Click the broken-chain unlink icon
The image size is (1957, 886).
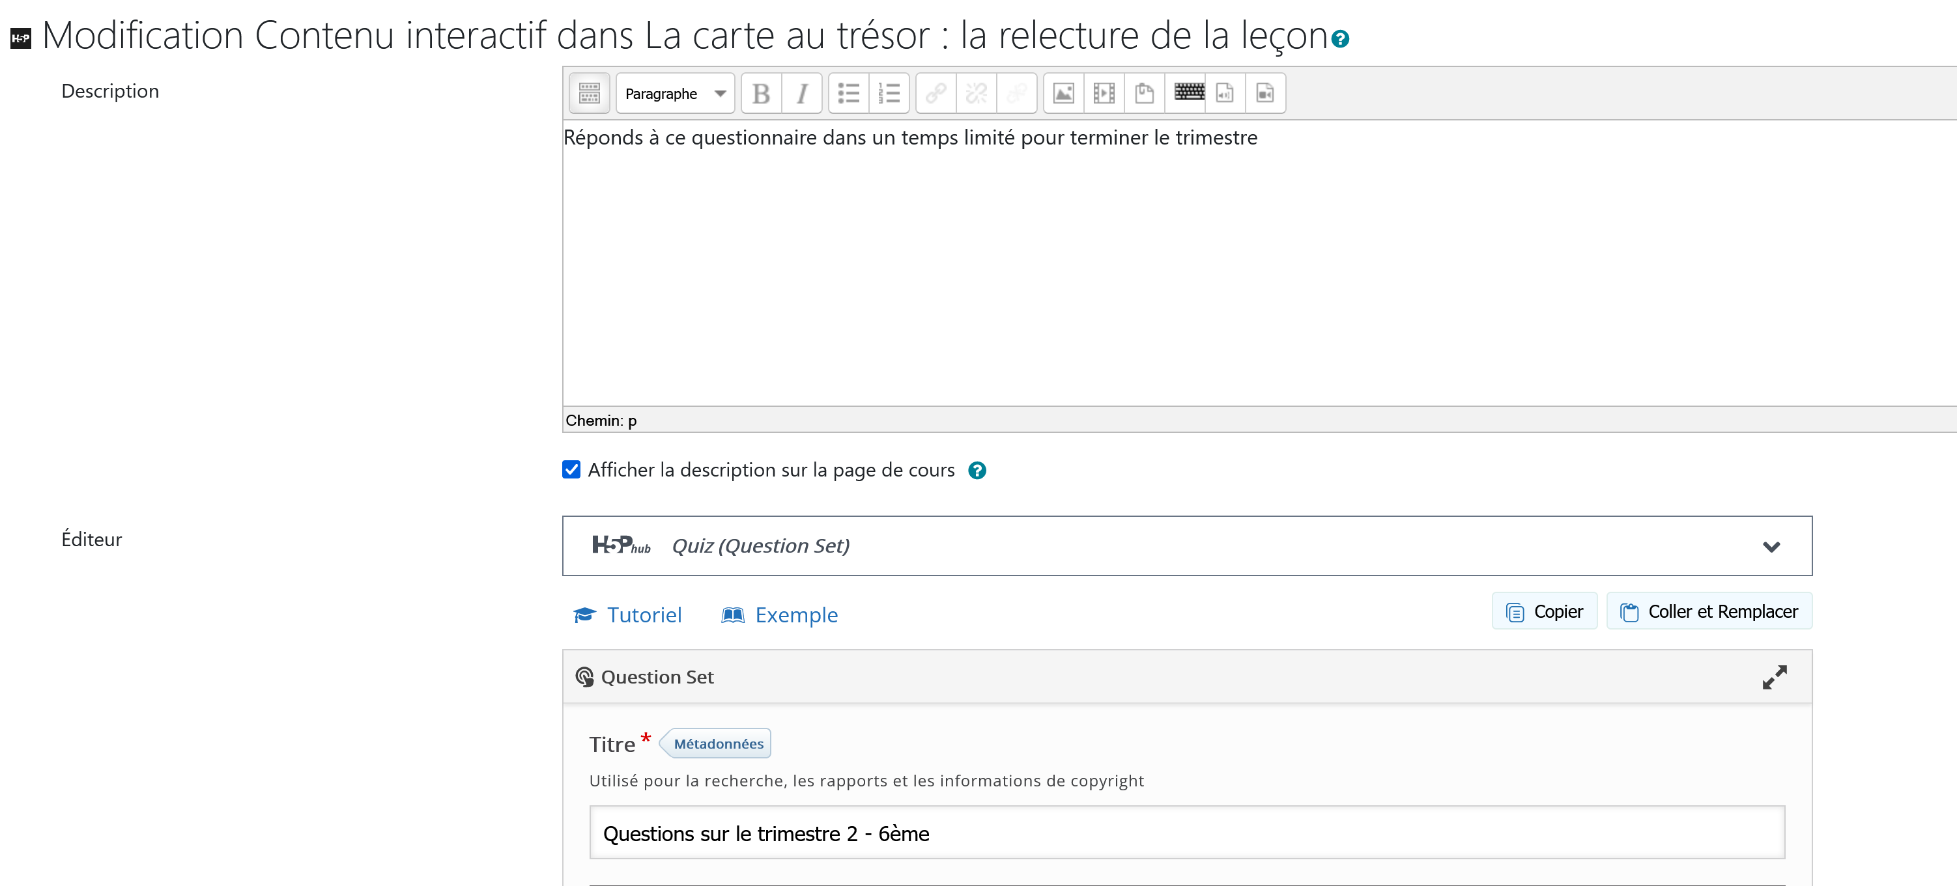(977, 93)
